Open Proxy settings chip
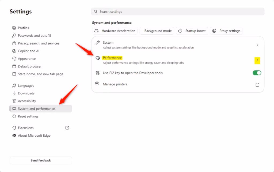 coord(226,31)
